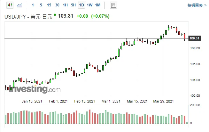Screen dimensions: 209x132
Task: Click the 200.0K volume axis label
Action: click(x=195, y=105)
